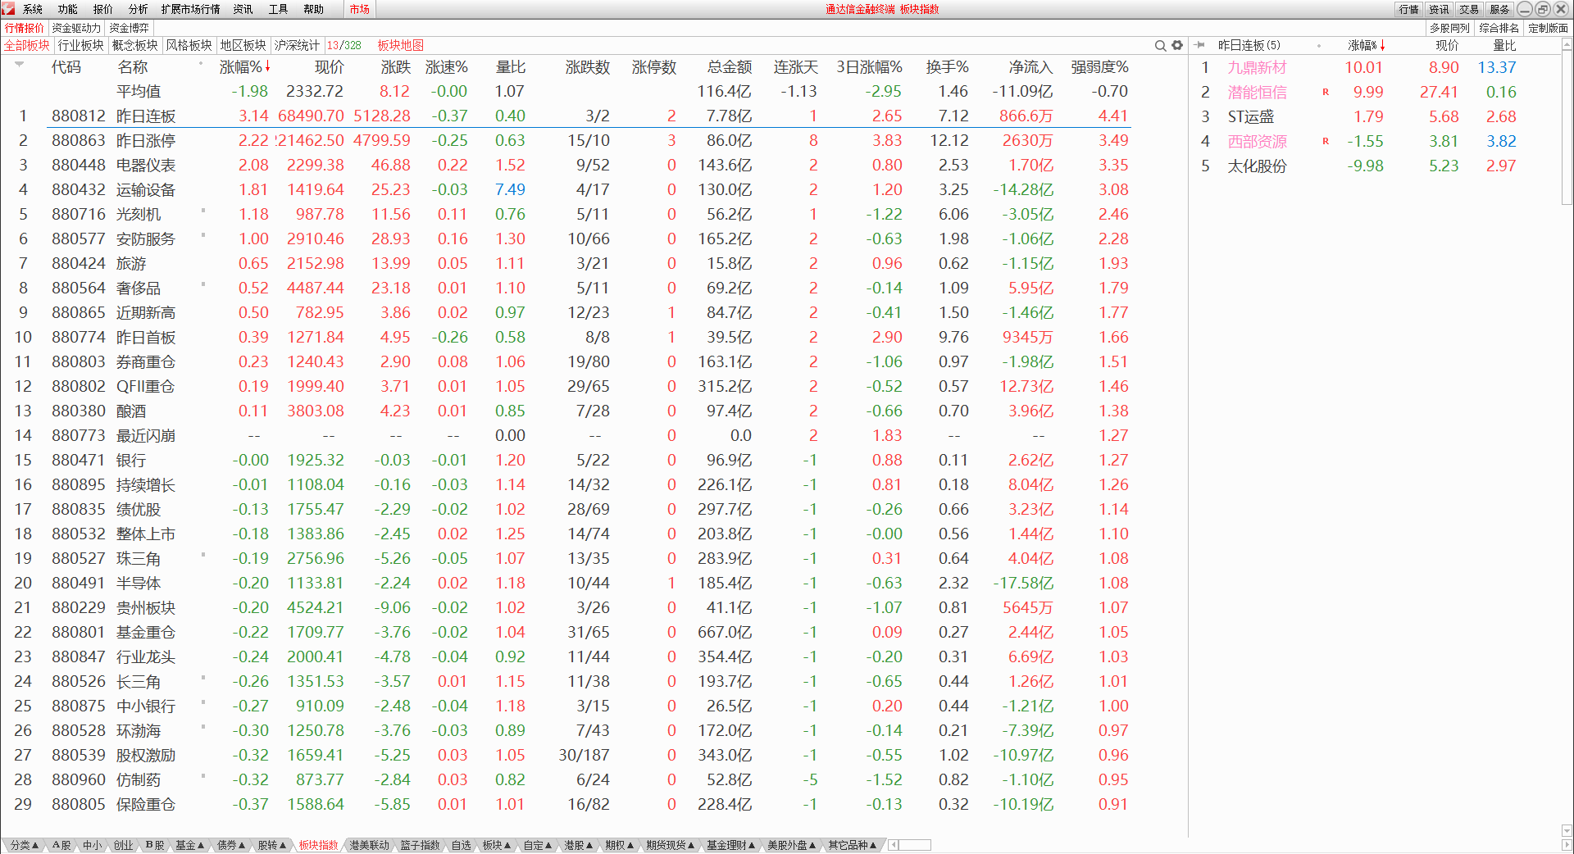Select the 沪深统计 tab
The image size is (1574, 854).
297,45
